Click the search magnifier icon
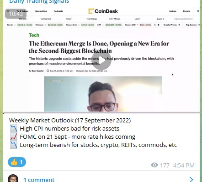202x182 pixels. click(x=198, y=11)
